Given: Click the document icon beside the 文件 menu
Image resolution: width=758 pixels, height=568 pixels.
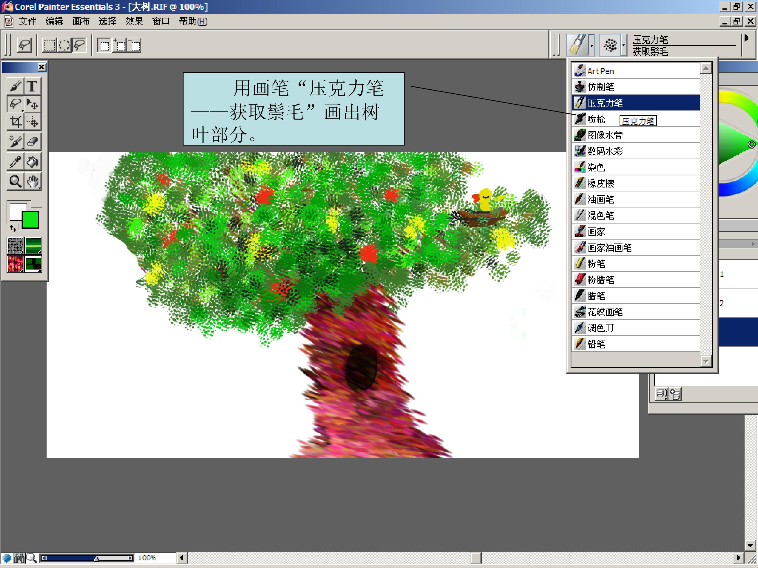Looking at the screenshot, I should tap(9, 22).
